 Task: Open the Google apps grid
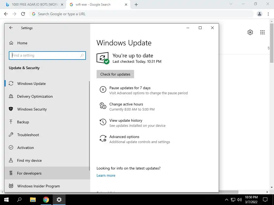262,32
